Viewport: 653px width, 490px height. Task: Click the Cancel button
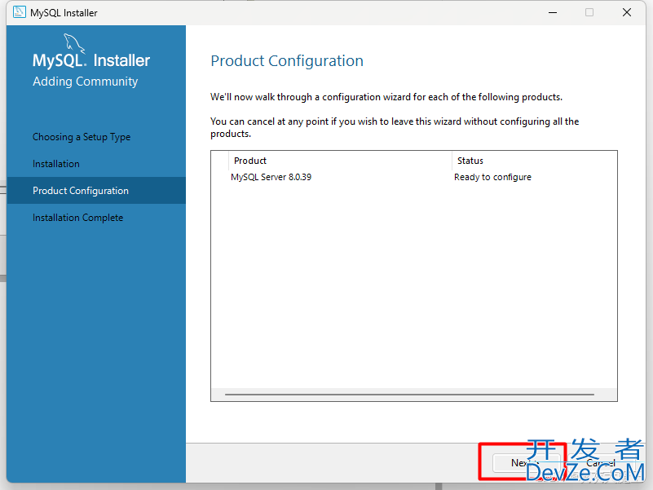click(602, 463)
